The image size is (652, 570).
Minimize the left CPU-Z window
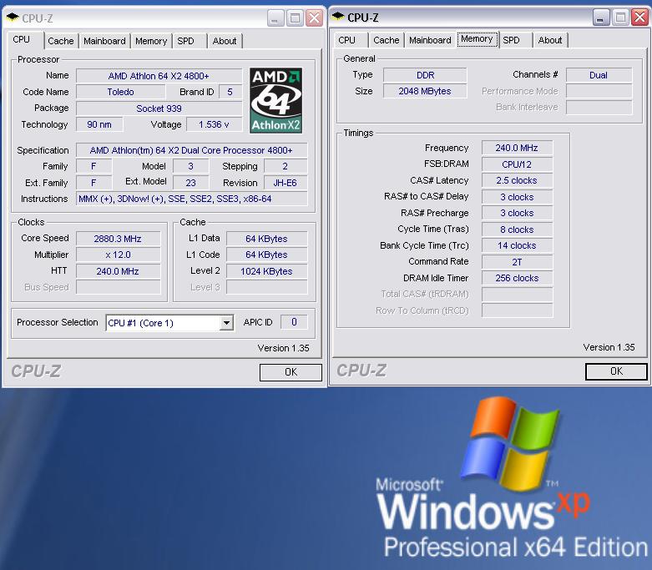(x=275, y=18)
